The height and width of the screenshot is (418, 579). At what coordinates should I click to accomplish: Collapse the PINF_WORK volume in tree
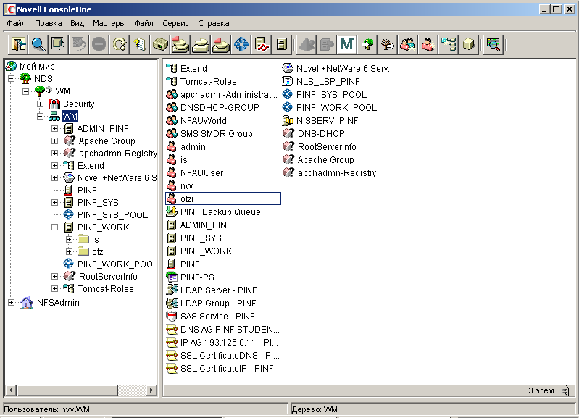(x=54, y=227)
